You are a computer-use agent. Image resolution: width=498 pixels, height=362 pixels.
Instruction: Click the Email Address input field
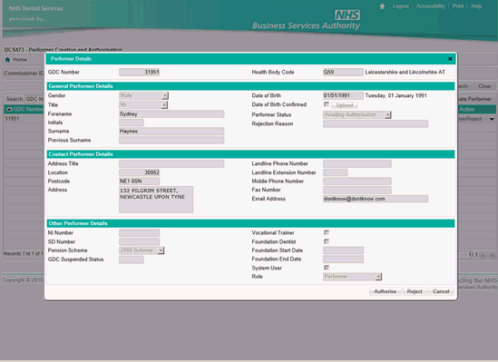pyautogui.click(x=376, y=199)
